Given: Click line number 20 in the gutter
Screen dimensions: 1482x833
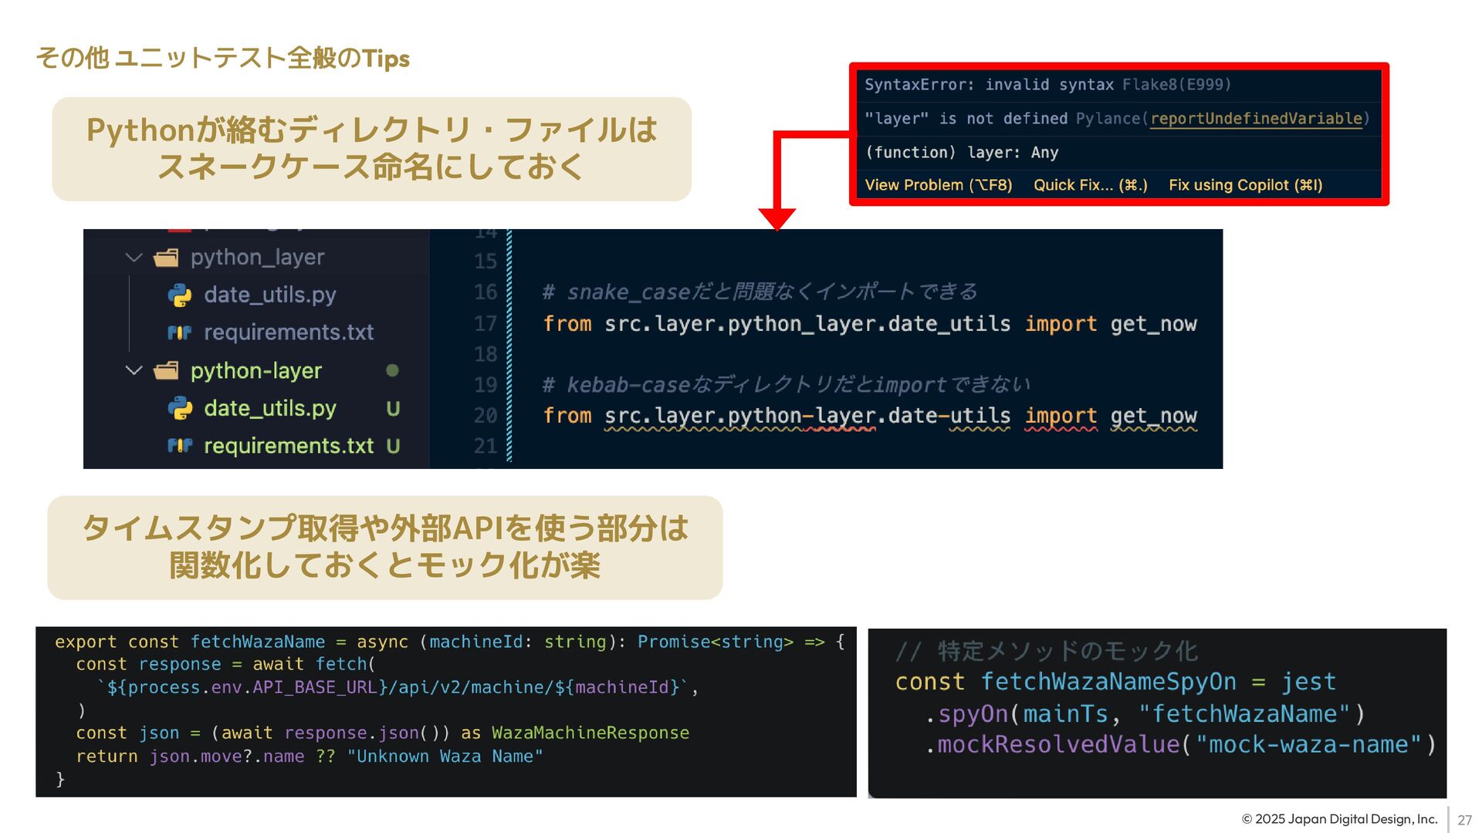Looking at the screenshot, I should 486,416.
